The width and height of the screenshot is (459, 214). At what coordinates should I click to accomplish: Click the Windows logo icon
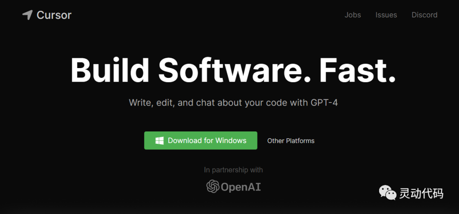(159, 141)
